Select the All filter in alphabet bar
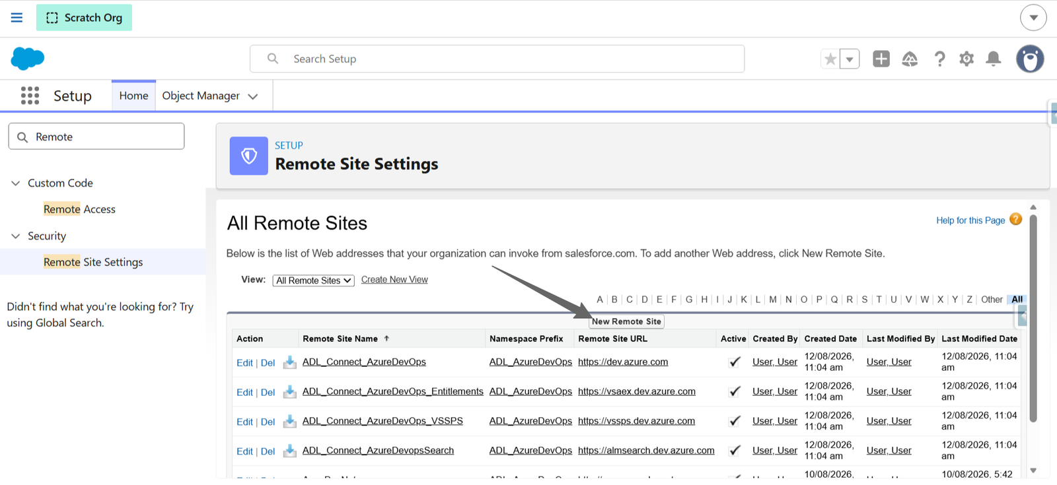Image resolution: width=1057 pixels, height=485 pixels. (x=1017, y=300)
